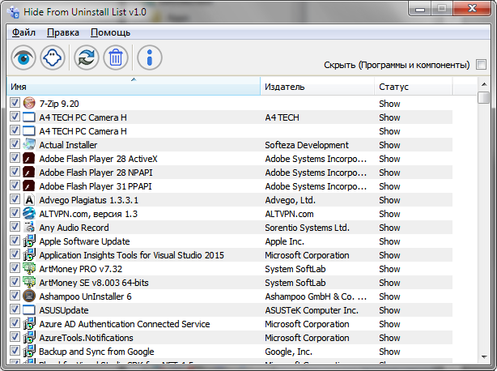Uncheck the Apple Software Update checkbox
497x371 pixels.
pyautogui.click(x=15, y=241)
